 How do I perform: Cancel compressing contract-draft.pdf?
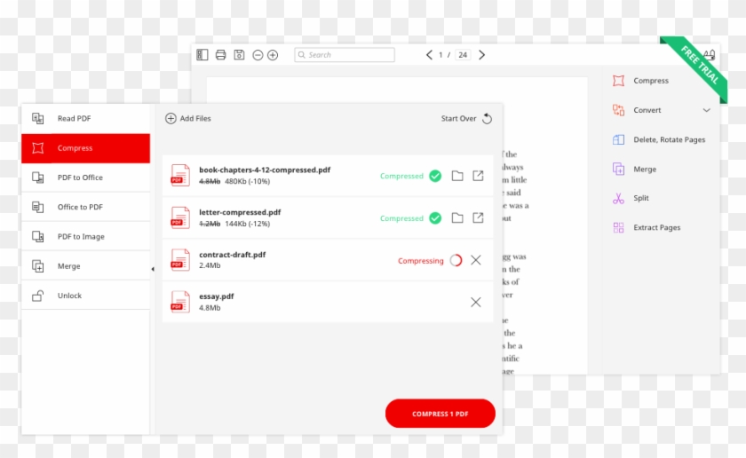point(476,260)
